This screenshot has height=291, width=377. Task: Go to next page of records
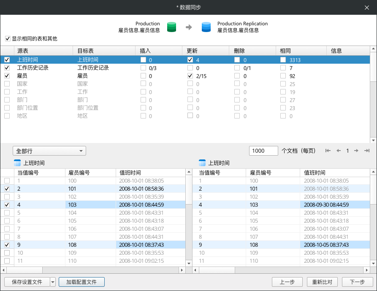coord(356,151)
